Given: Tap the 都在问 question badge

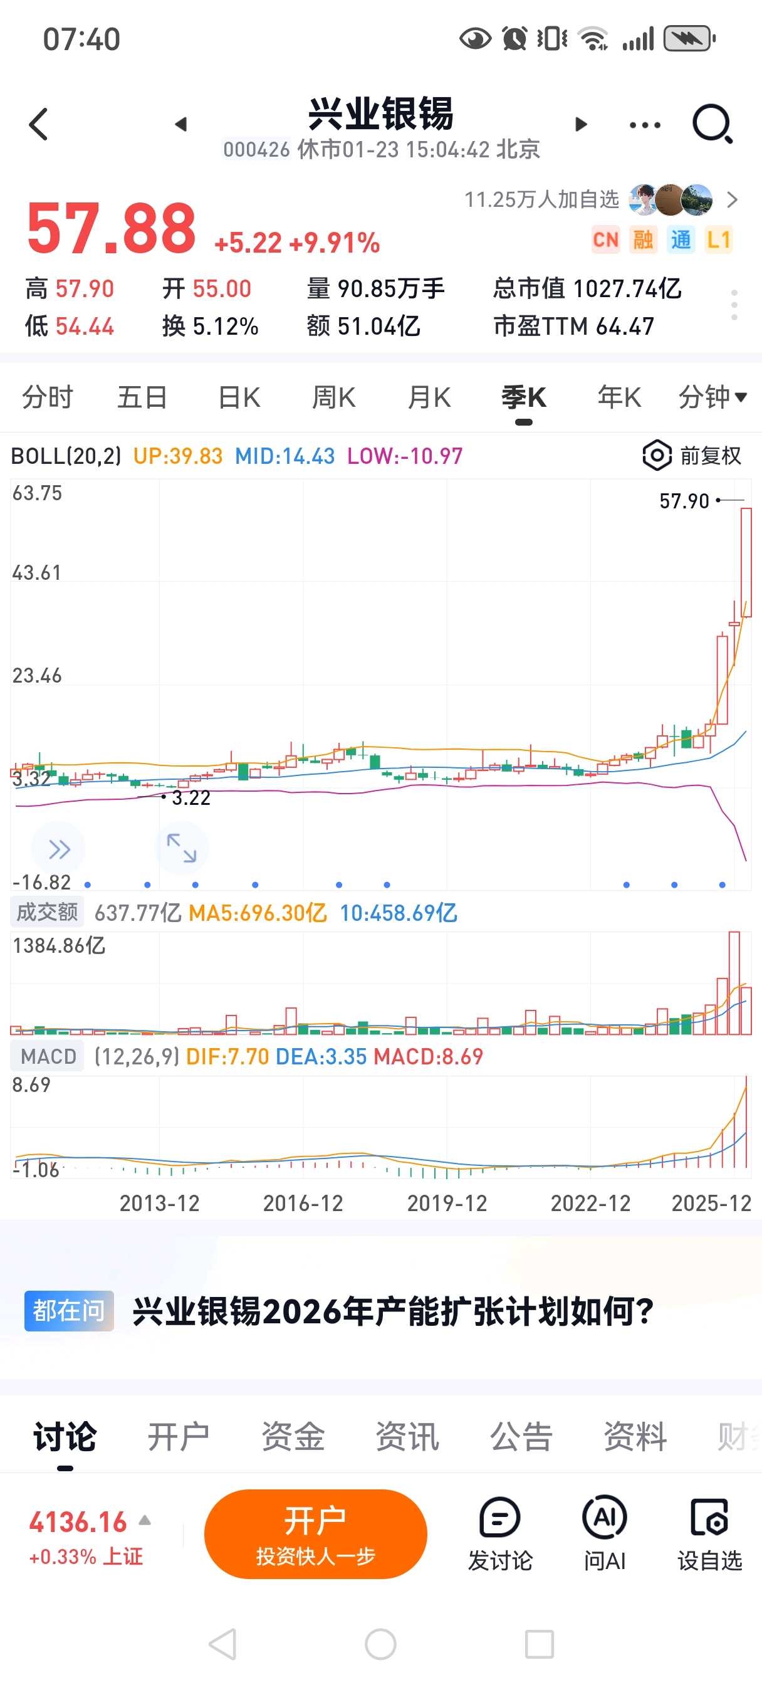Looking at the screenshot, I should 69,1311.
